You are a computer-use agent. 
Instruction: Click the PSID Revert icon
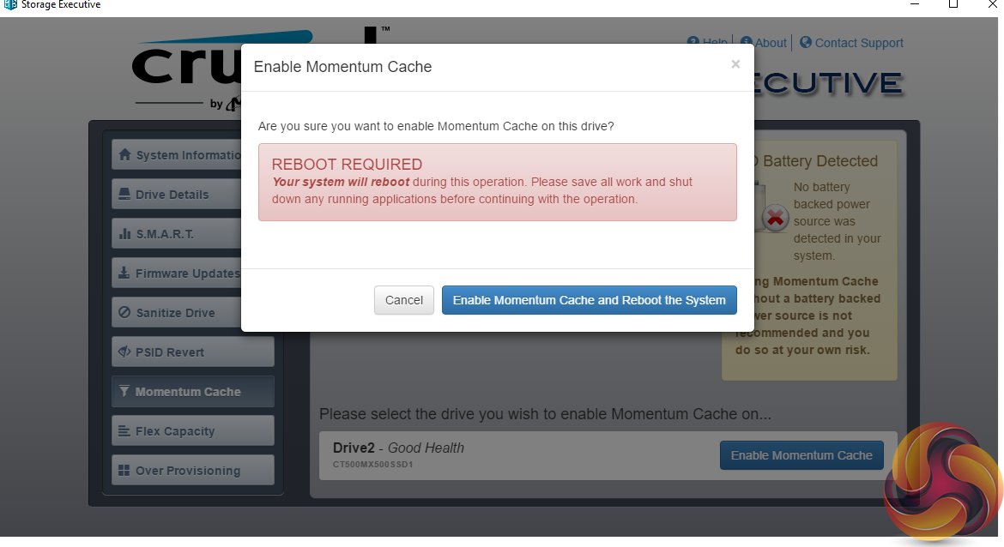point(124,352)
